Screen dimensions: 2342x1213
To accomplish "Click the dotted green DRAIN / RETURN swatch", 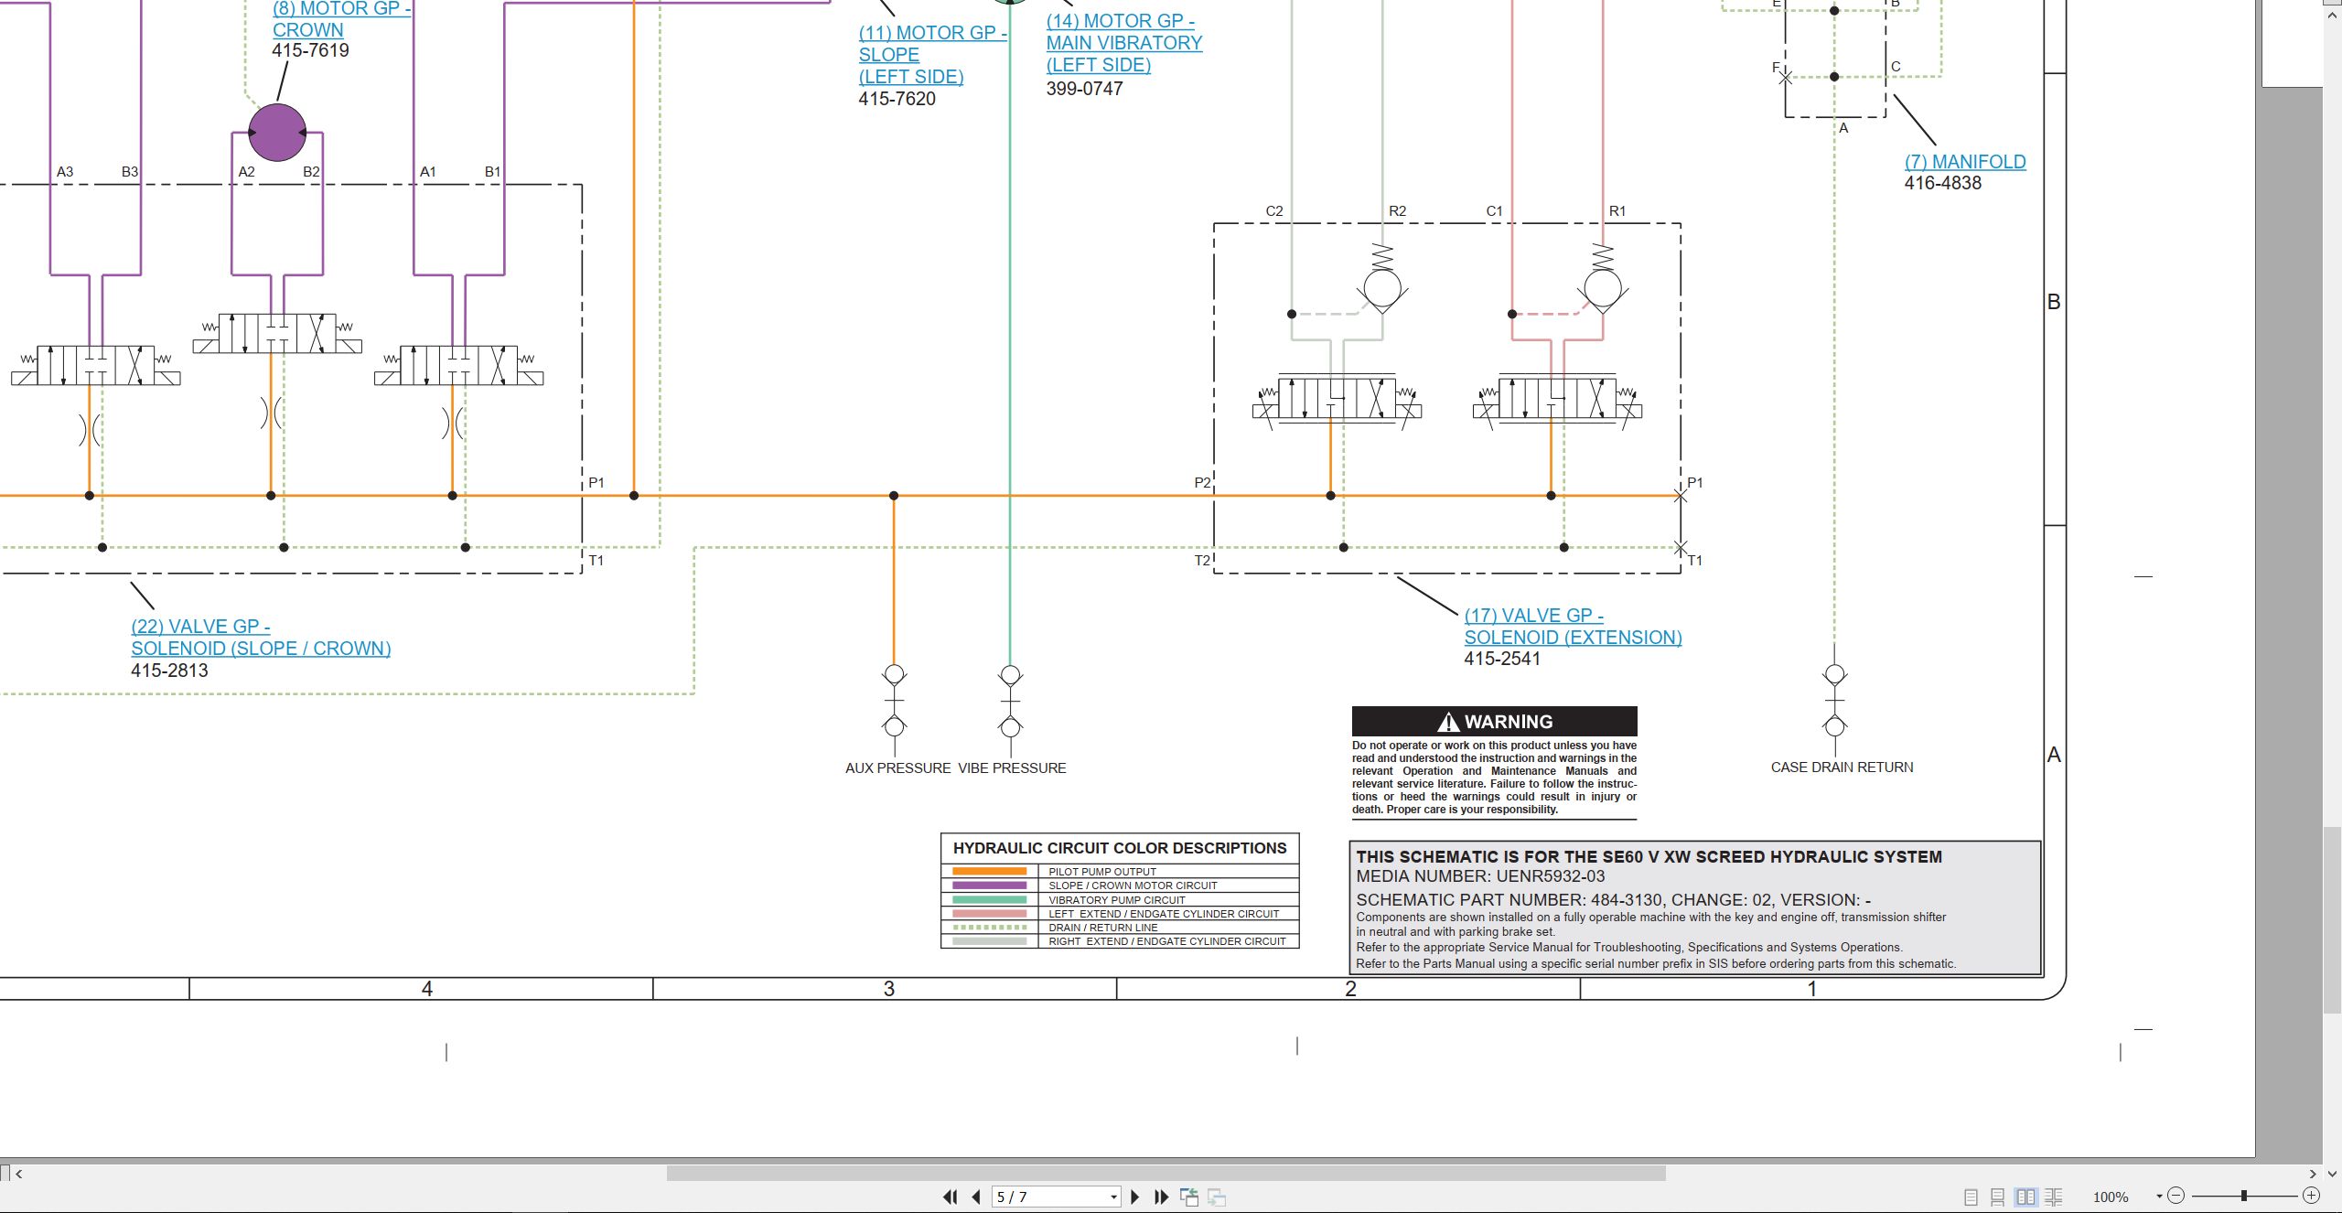I will click(x=989, y=928).
